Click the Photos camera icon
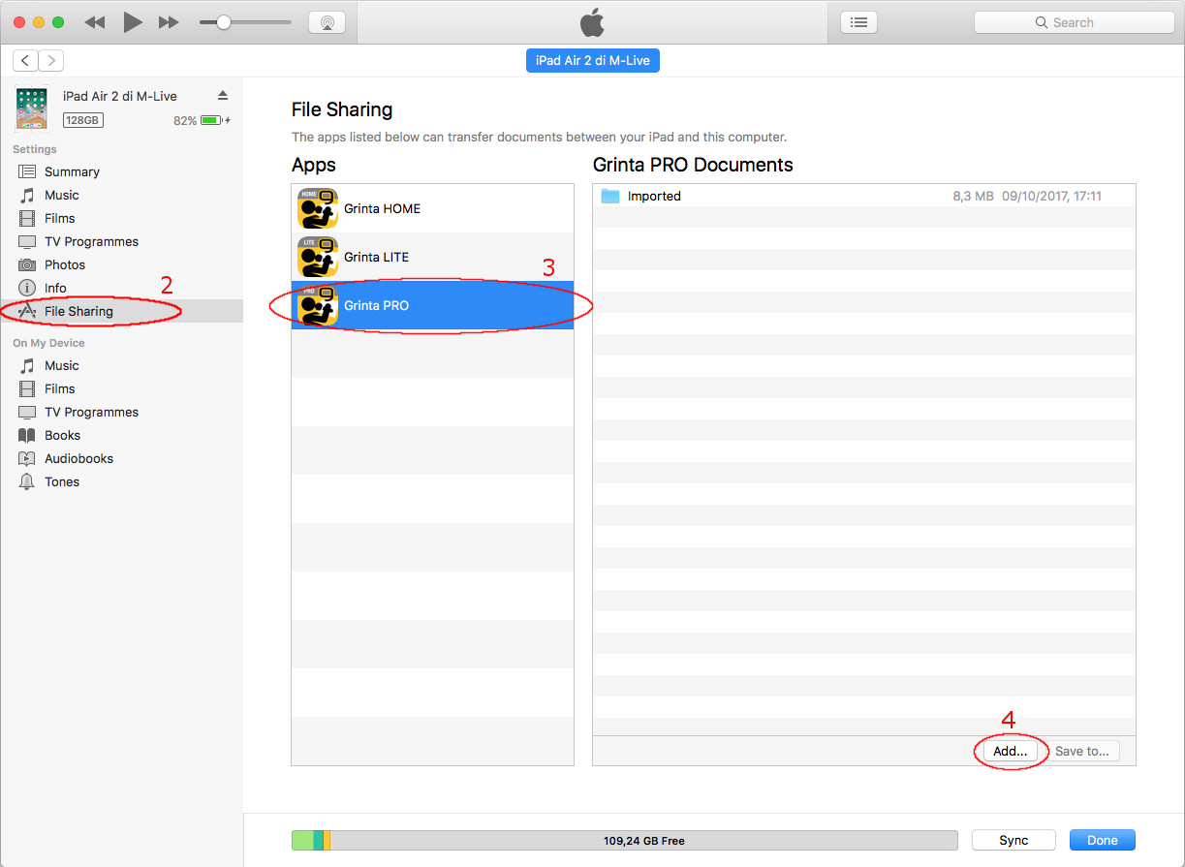Image resolution: width=1185 pixels, height=867 pixels. [27, 264]
